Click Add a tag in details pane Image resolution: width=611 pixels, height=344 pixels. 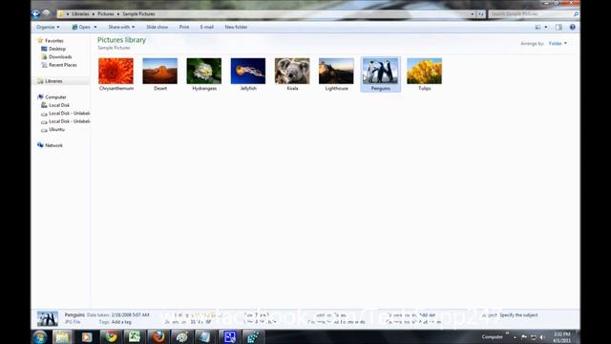[121, 322]
